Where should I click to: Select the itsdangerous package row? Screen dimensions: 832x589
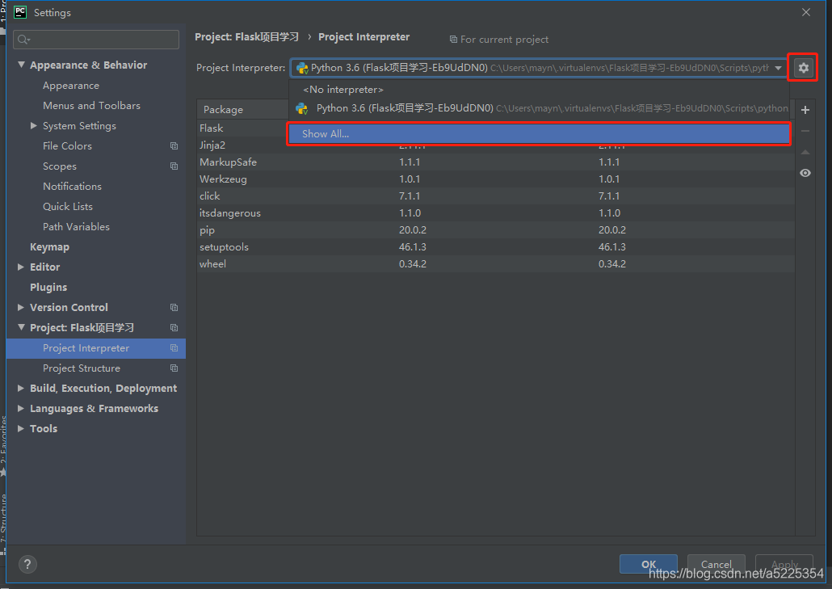(496, 212)
